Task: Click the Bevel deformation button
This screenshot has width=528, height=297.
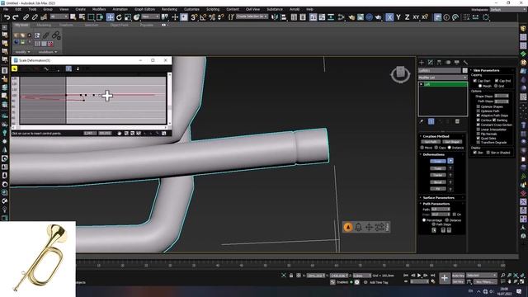Action: pos(438,182)
